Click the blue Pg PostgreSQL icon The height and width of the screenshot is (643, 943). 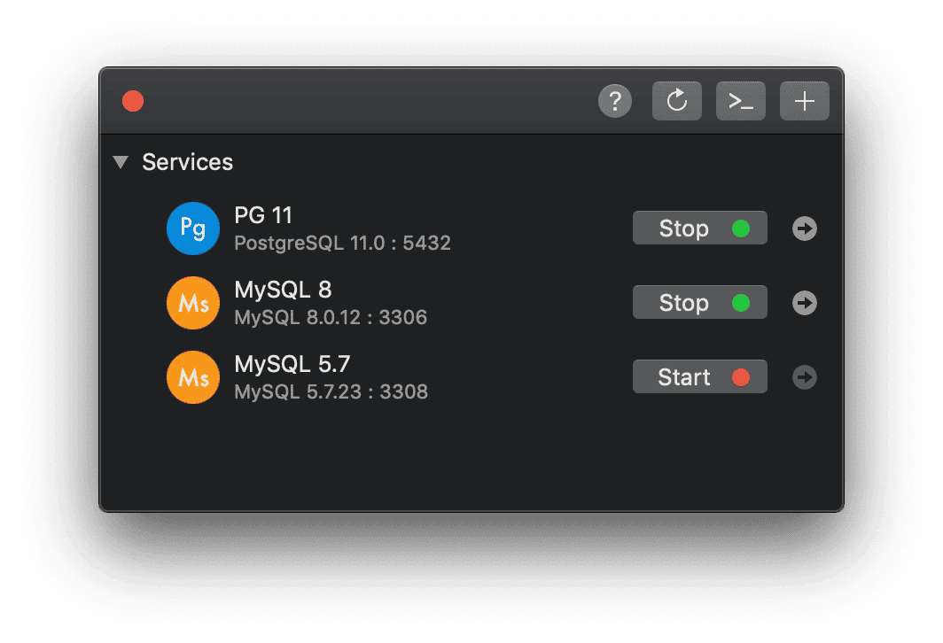pyautogui.click(x=193, y=229)
